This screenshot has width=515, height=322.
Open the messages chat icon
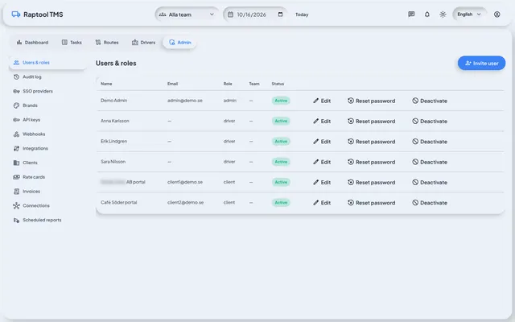coord(411,14)
